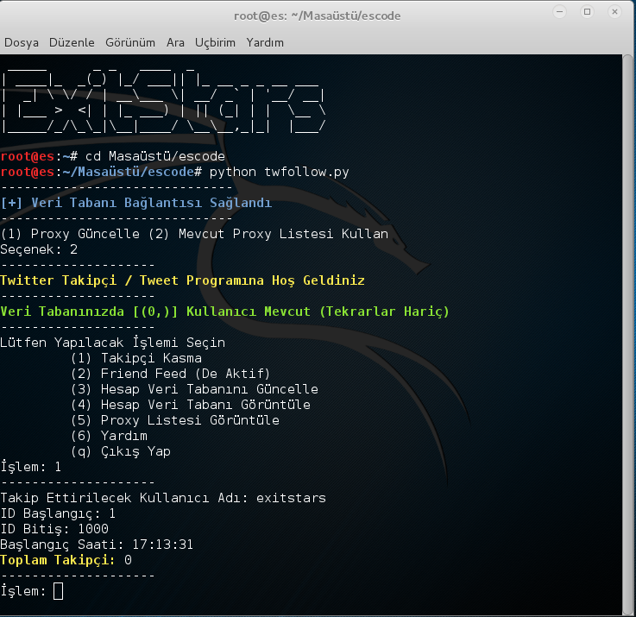Click the '(q) Çıkış Yap' entry
Image resolution: width=636 pixels, height=617 pixels.
121,451
